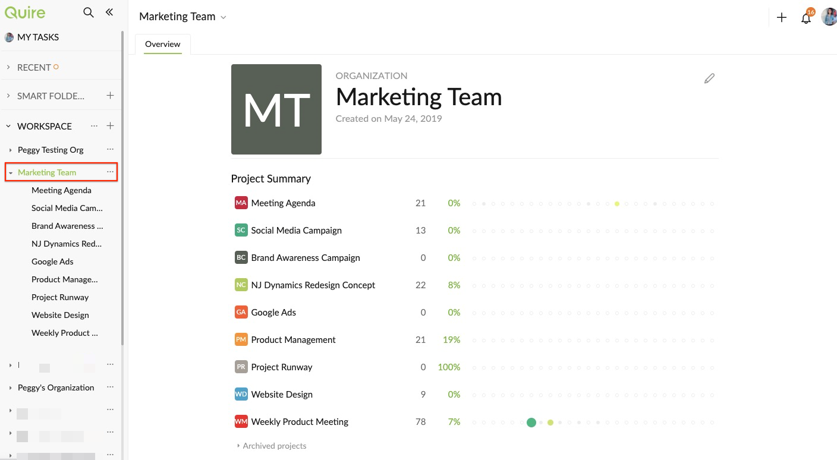This screenshot has height=460, width=837.
Task: Click light green dot in Weekly Product Meeting timeline
Action: pos(550,423)
